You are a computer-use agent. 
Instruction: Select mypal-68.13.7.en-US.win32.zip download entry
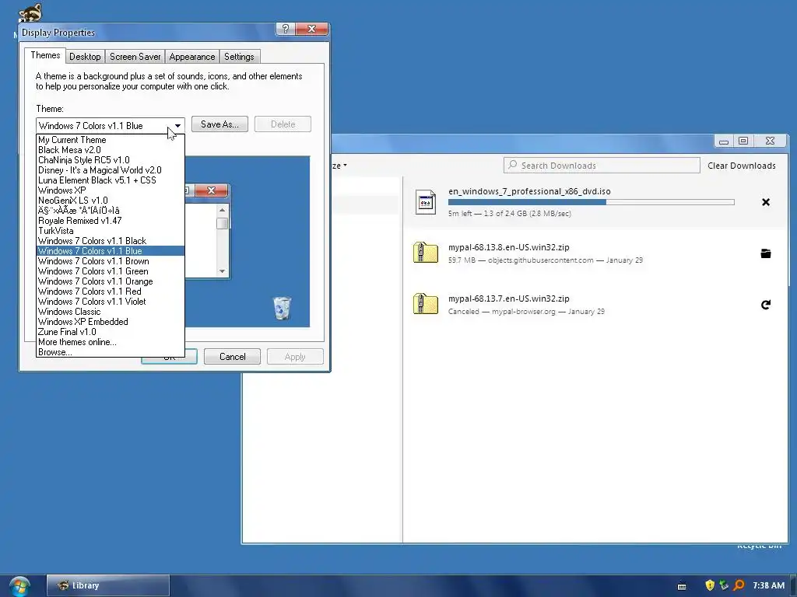595,305
